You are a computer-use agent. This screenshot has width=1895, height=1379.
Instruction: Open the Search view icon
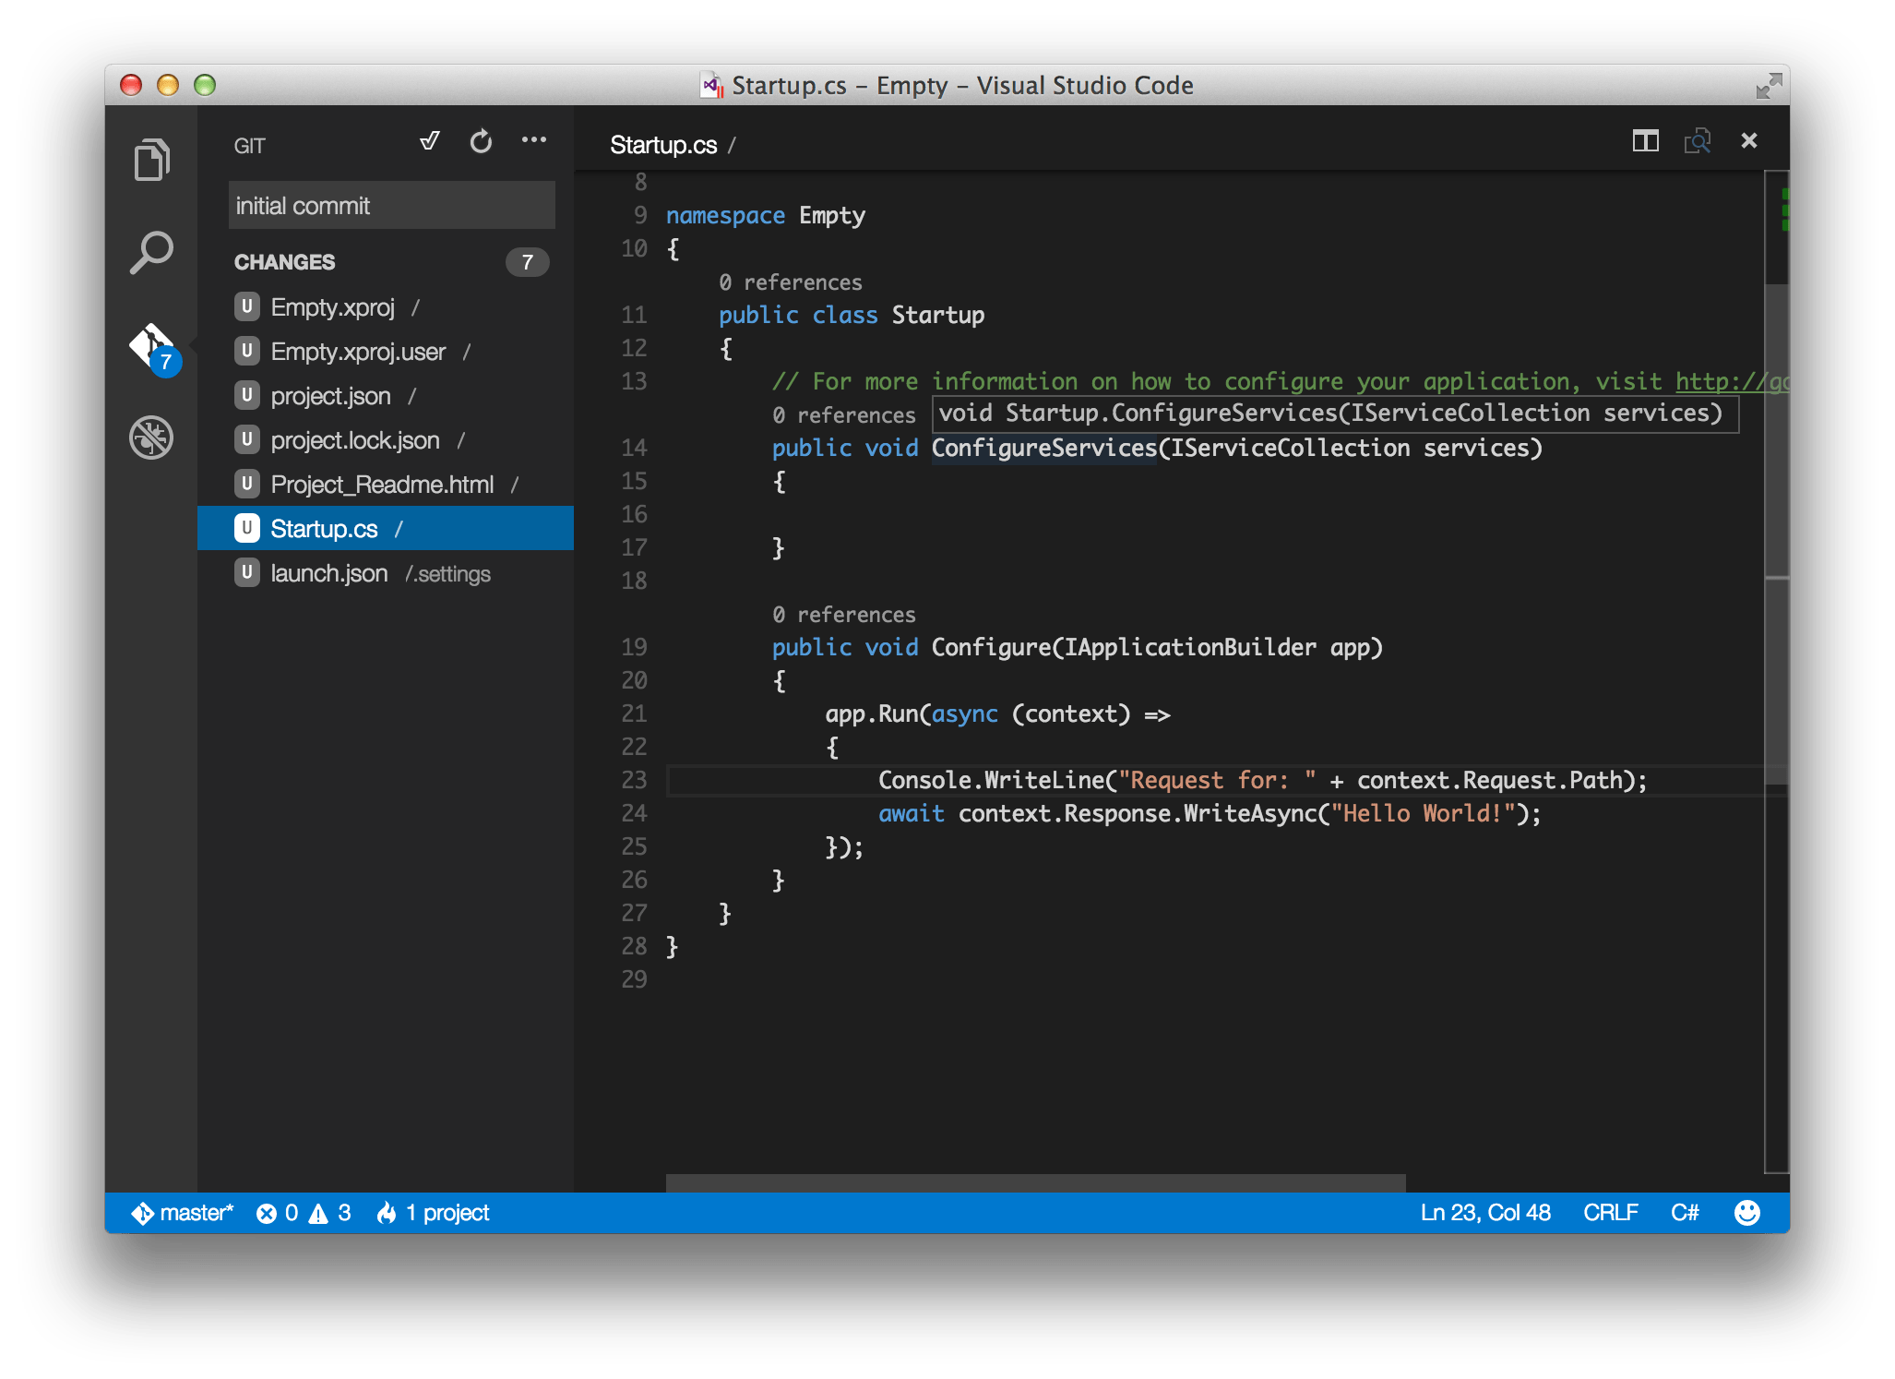coord(151,252)
